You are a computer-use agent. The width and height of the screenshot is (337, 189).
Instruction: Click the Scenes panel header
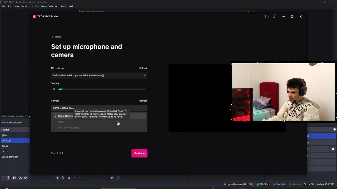(x=15, y=130)
